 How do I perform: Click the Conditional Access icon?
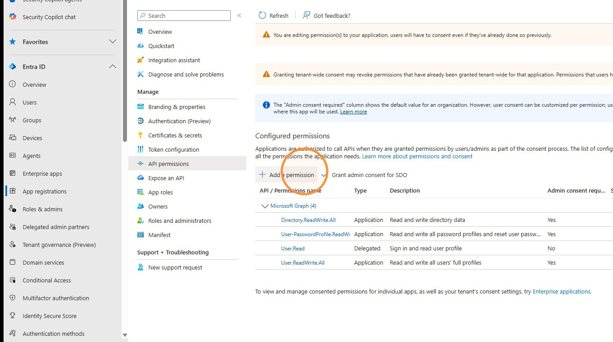[x=13, y=280]
